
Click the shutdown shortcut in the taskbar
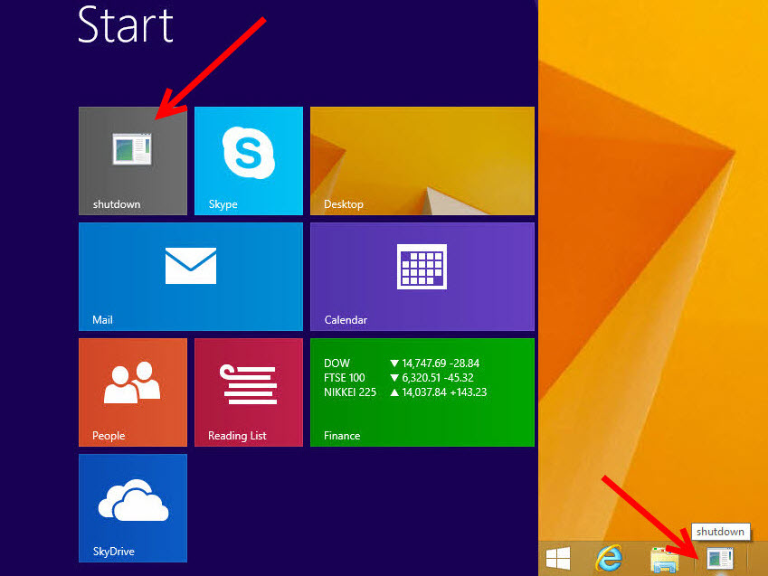point(720,560)
